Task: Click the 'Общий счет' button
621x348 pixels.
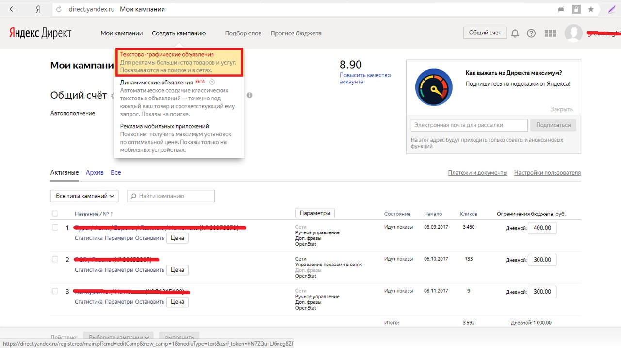Action: coord(485,33)
